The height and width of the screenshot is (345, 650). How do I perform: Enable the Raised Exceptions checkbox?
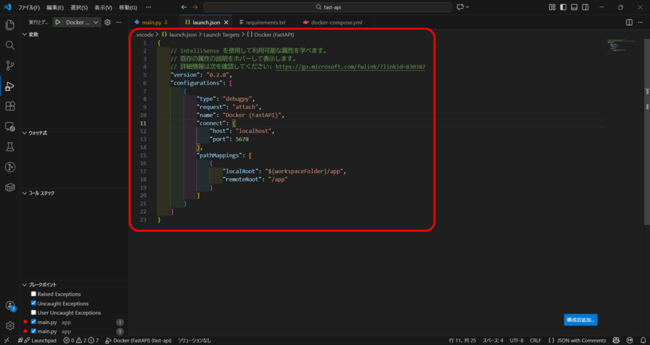(34, 294)
